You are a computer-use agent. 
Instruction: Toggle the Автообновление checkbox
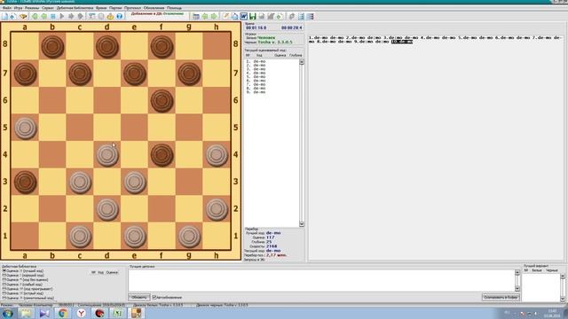pos(154,298)
